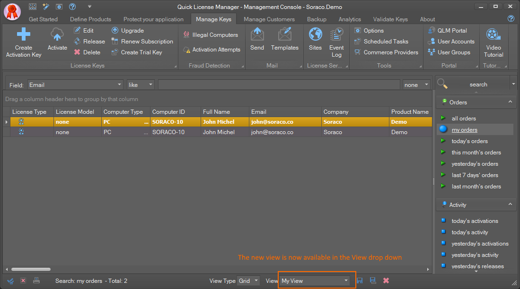The width and height of the screenshot is (520, 289).
Task: Open Illegal Computers list
Action: coord(211,35)
